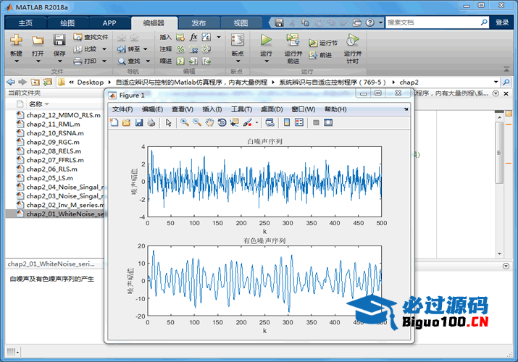Screen dimensions: 518x362
Task: Click the percent comment icon
Action: point(180,49)
